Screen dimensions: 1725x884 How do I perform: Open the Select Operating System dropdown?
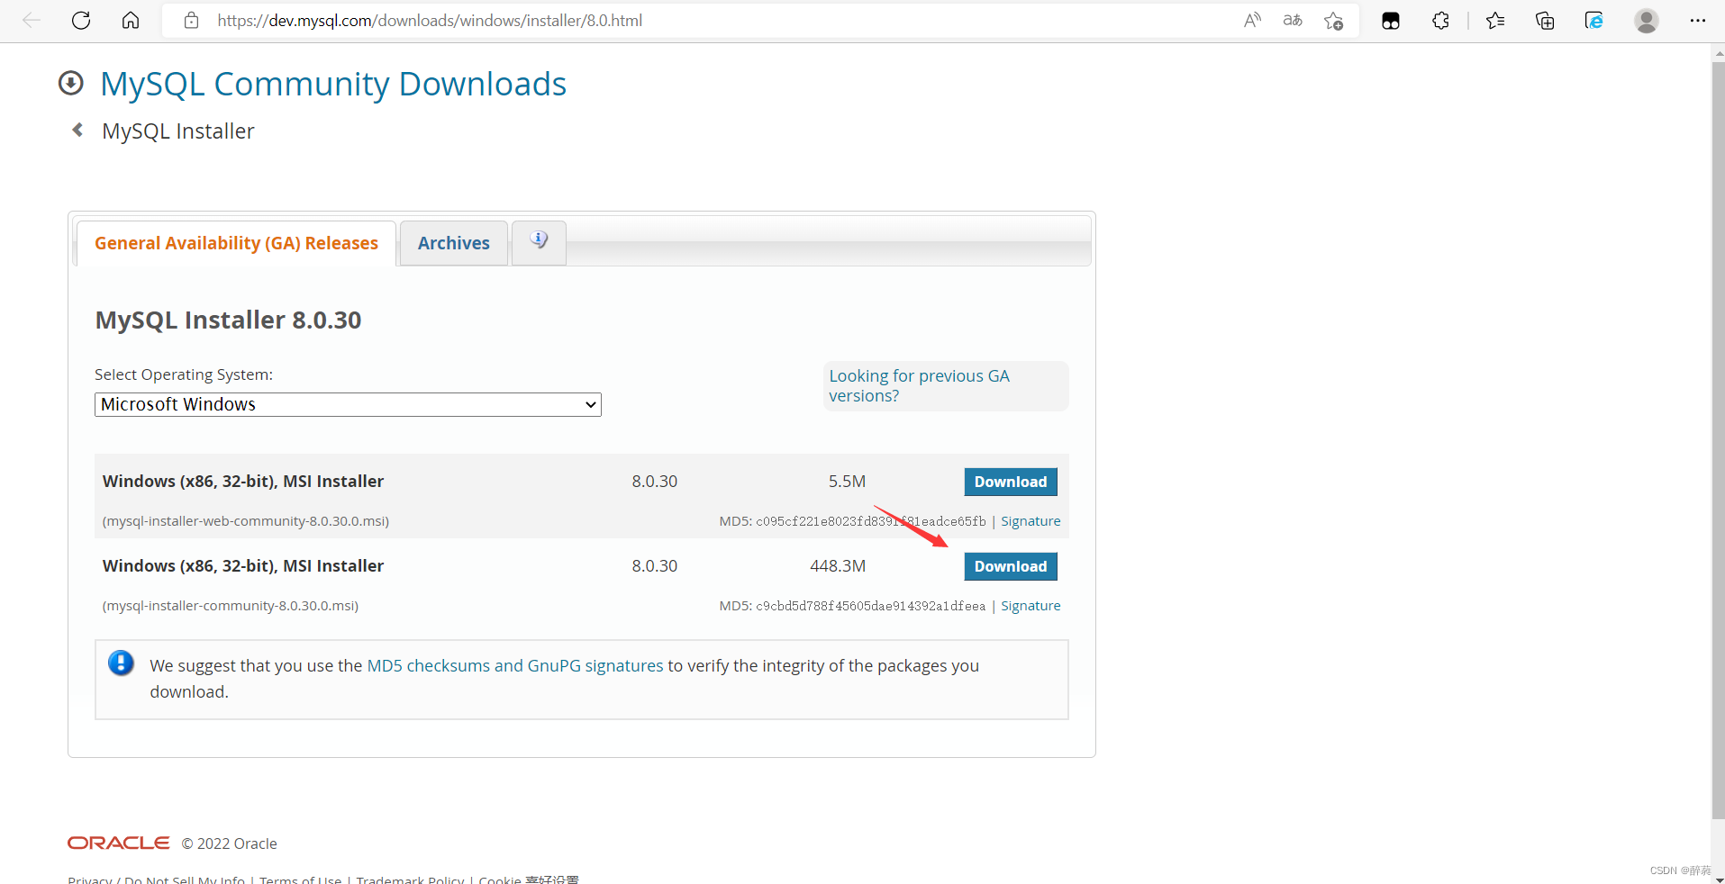click(348, 404)
